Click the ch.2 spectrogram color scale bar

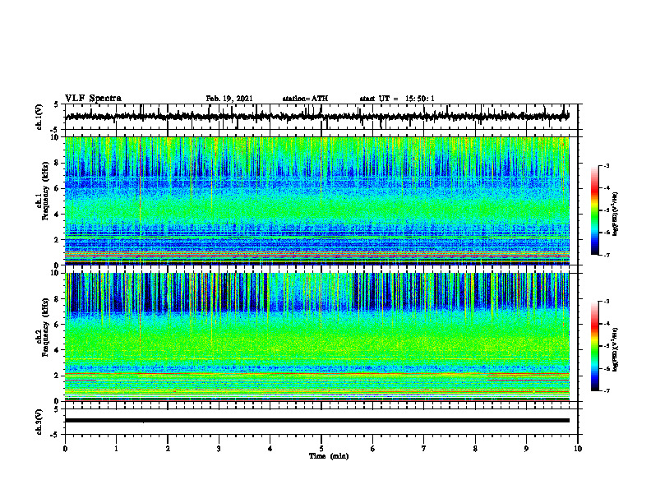tap(594, 346)
